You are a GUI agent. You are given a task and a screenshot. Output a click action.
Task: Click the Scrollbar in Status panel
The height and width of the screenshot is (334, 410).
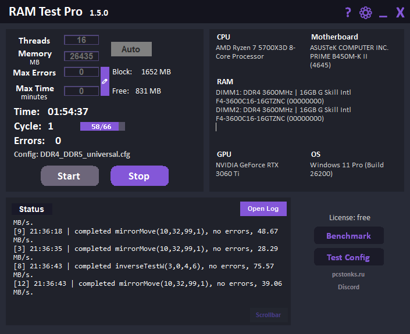[269, 315]
